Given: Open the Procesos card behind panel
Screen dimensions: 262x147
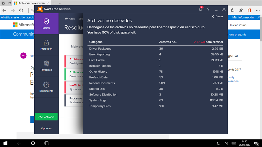Looking at the screenshot, I should (x=74, y=100).
